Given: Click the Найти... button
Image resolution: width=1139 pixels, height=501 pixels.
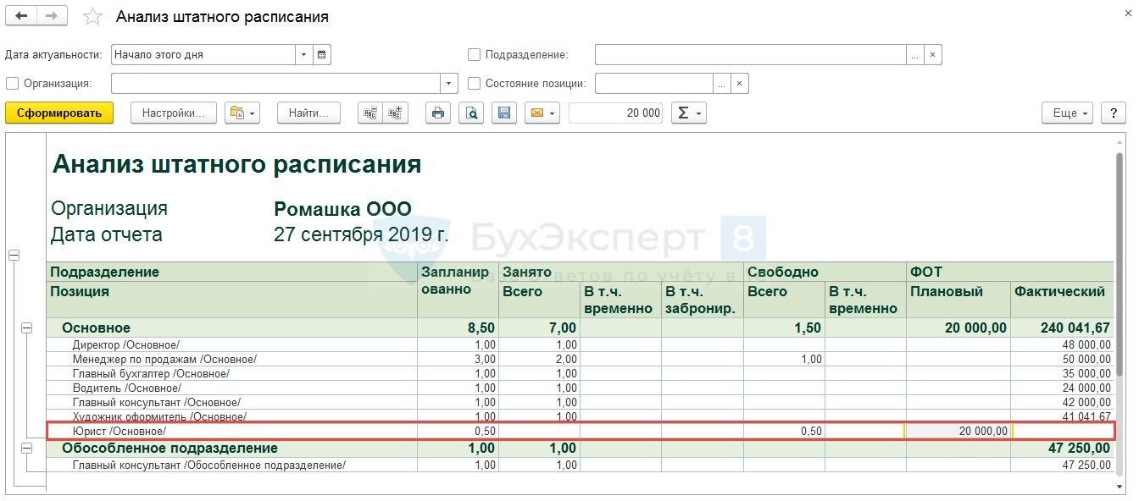Looking at the screenshot, I should pyautogui.click(x=308, y=113).
